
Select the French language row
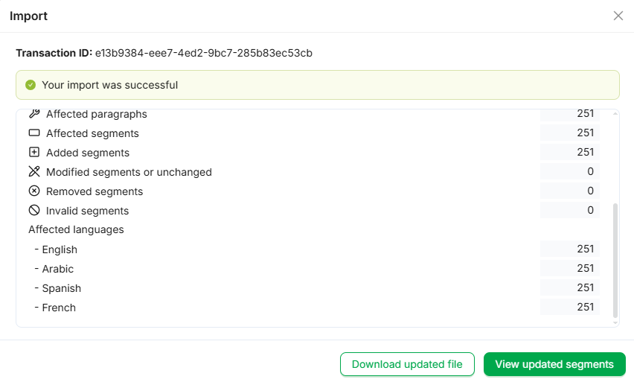coord(59,308)
